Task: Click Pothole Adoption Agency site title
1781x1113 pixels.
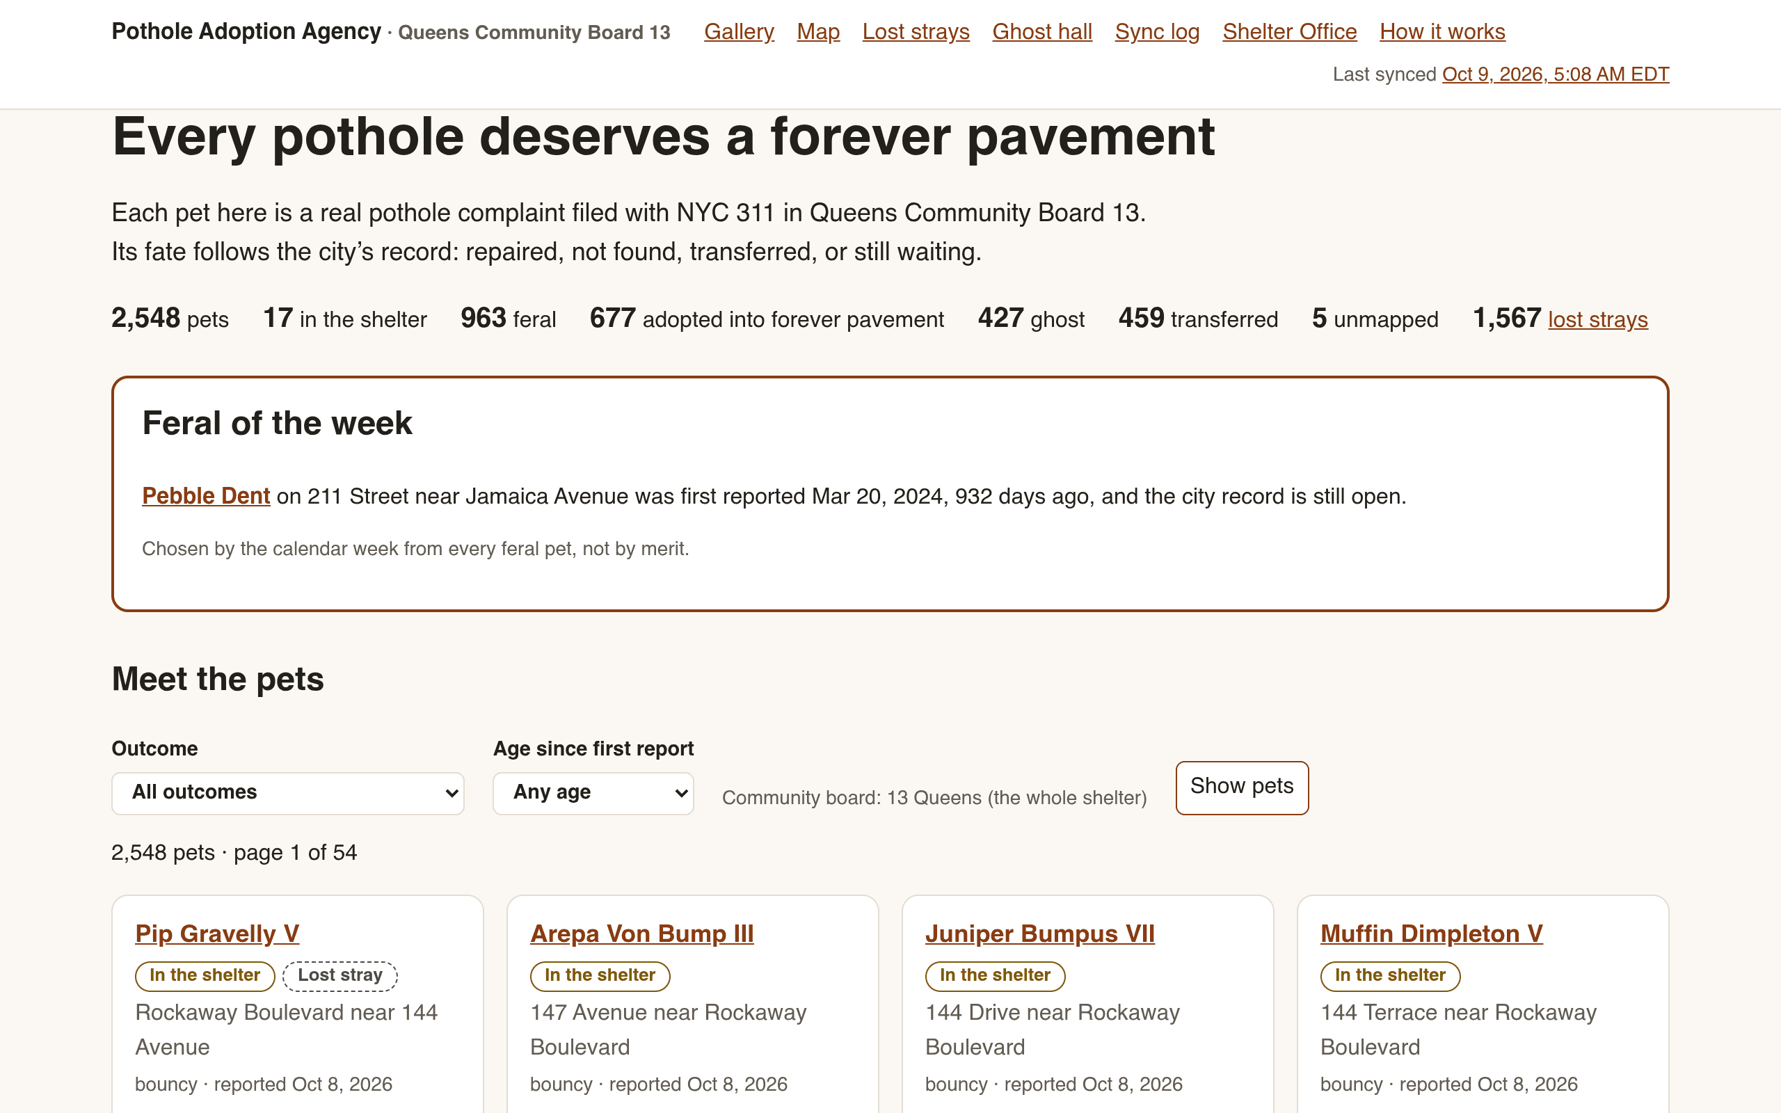Action: tap(246, 32)
